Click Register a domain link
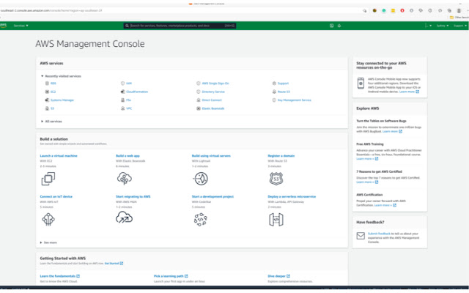Screen dimensions: 469x293 tap(281, 156)
